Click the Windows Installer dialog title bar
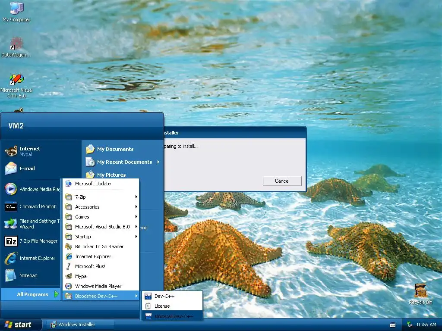442x331 pixels. pyautogui.click(x=234, y=133)
